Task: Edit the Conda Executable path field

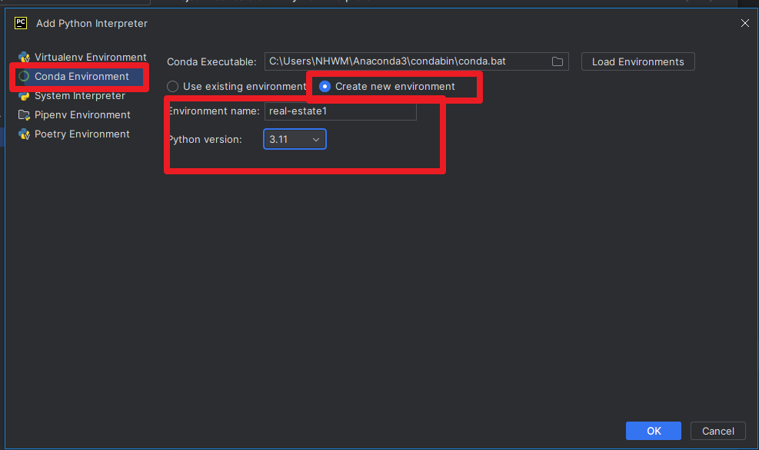Action: [416, 61]
